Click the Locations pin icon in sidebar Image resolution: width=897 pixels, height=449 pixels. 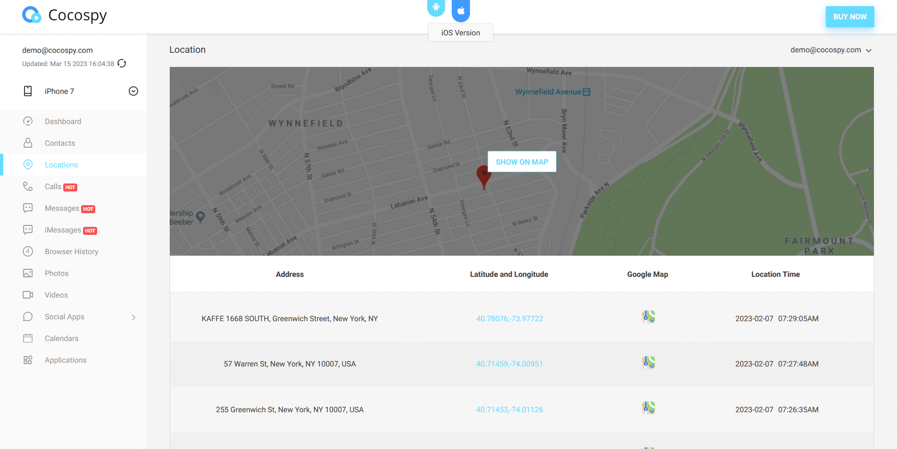[28, 165]
